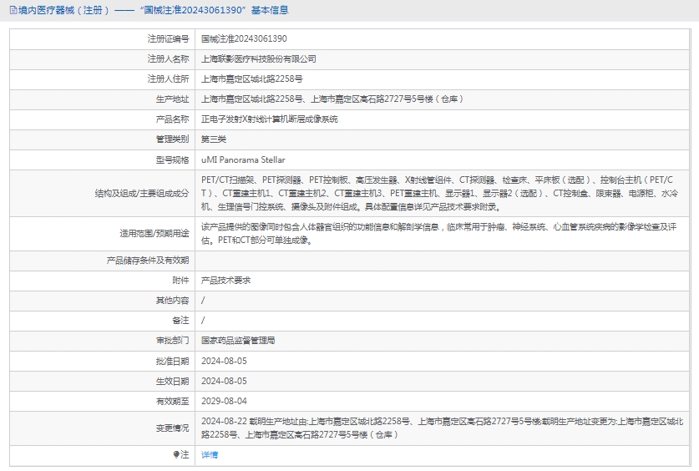Click the management category value 第三类
The image size is (699, 471).
point(214,139)
